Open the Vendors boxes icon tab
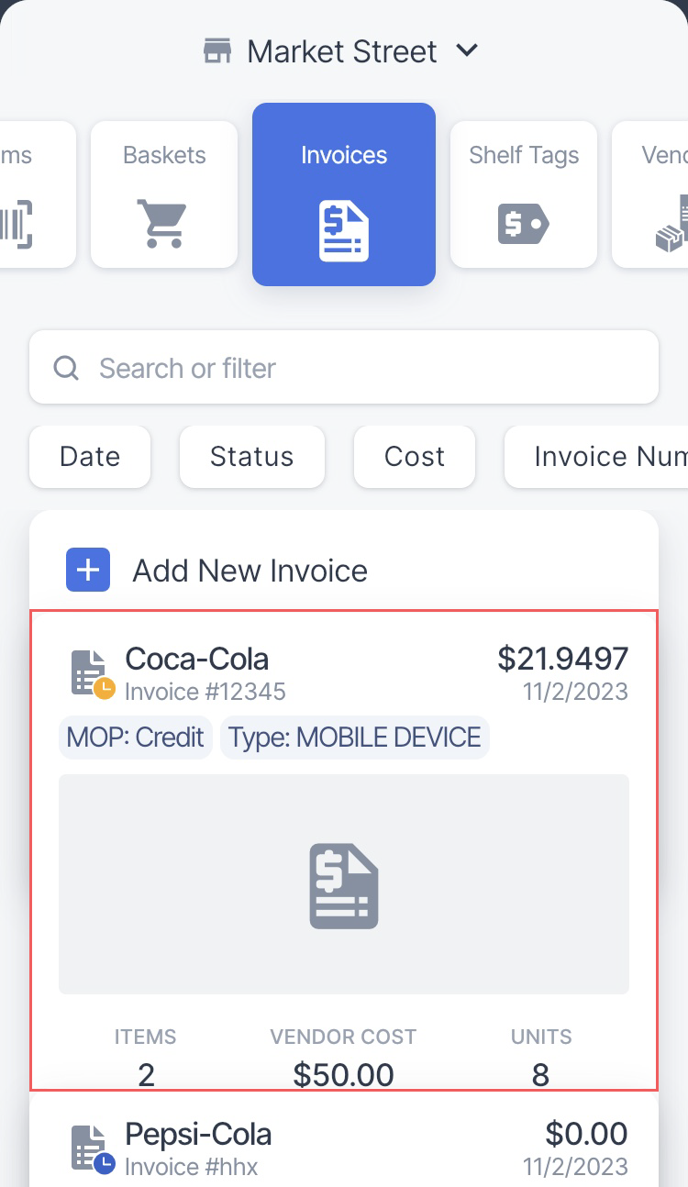The image size is (688, 1187). pos(650,194)
